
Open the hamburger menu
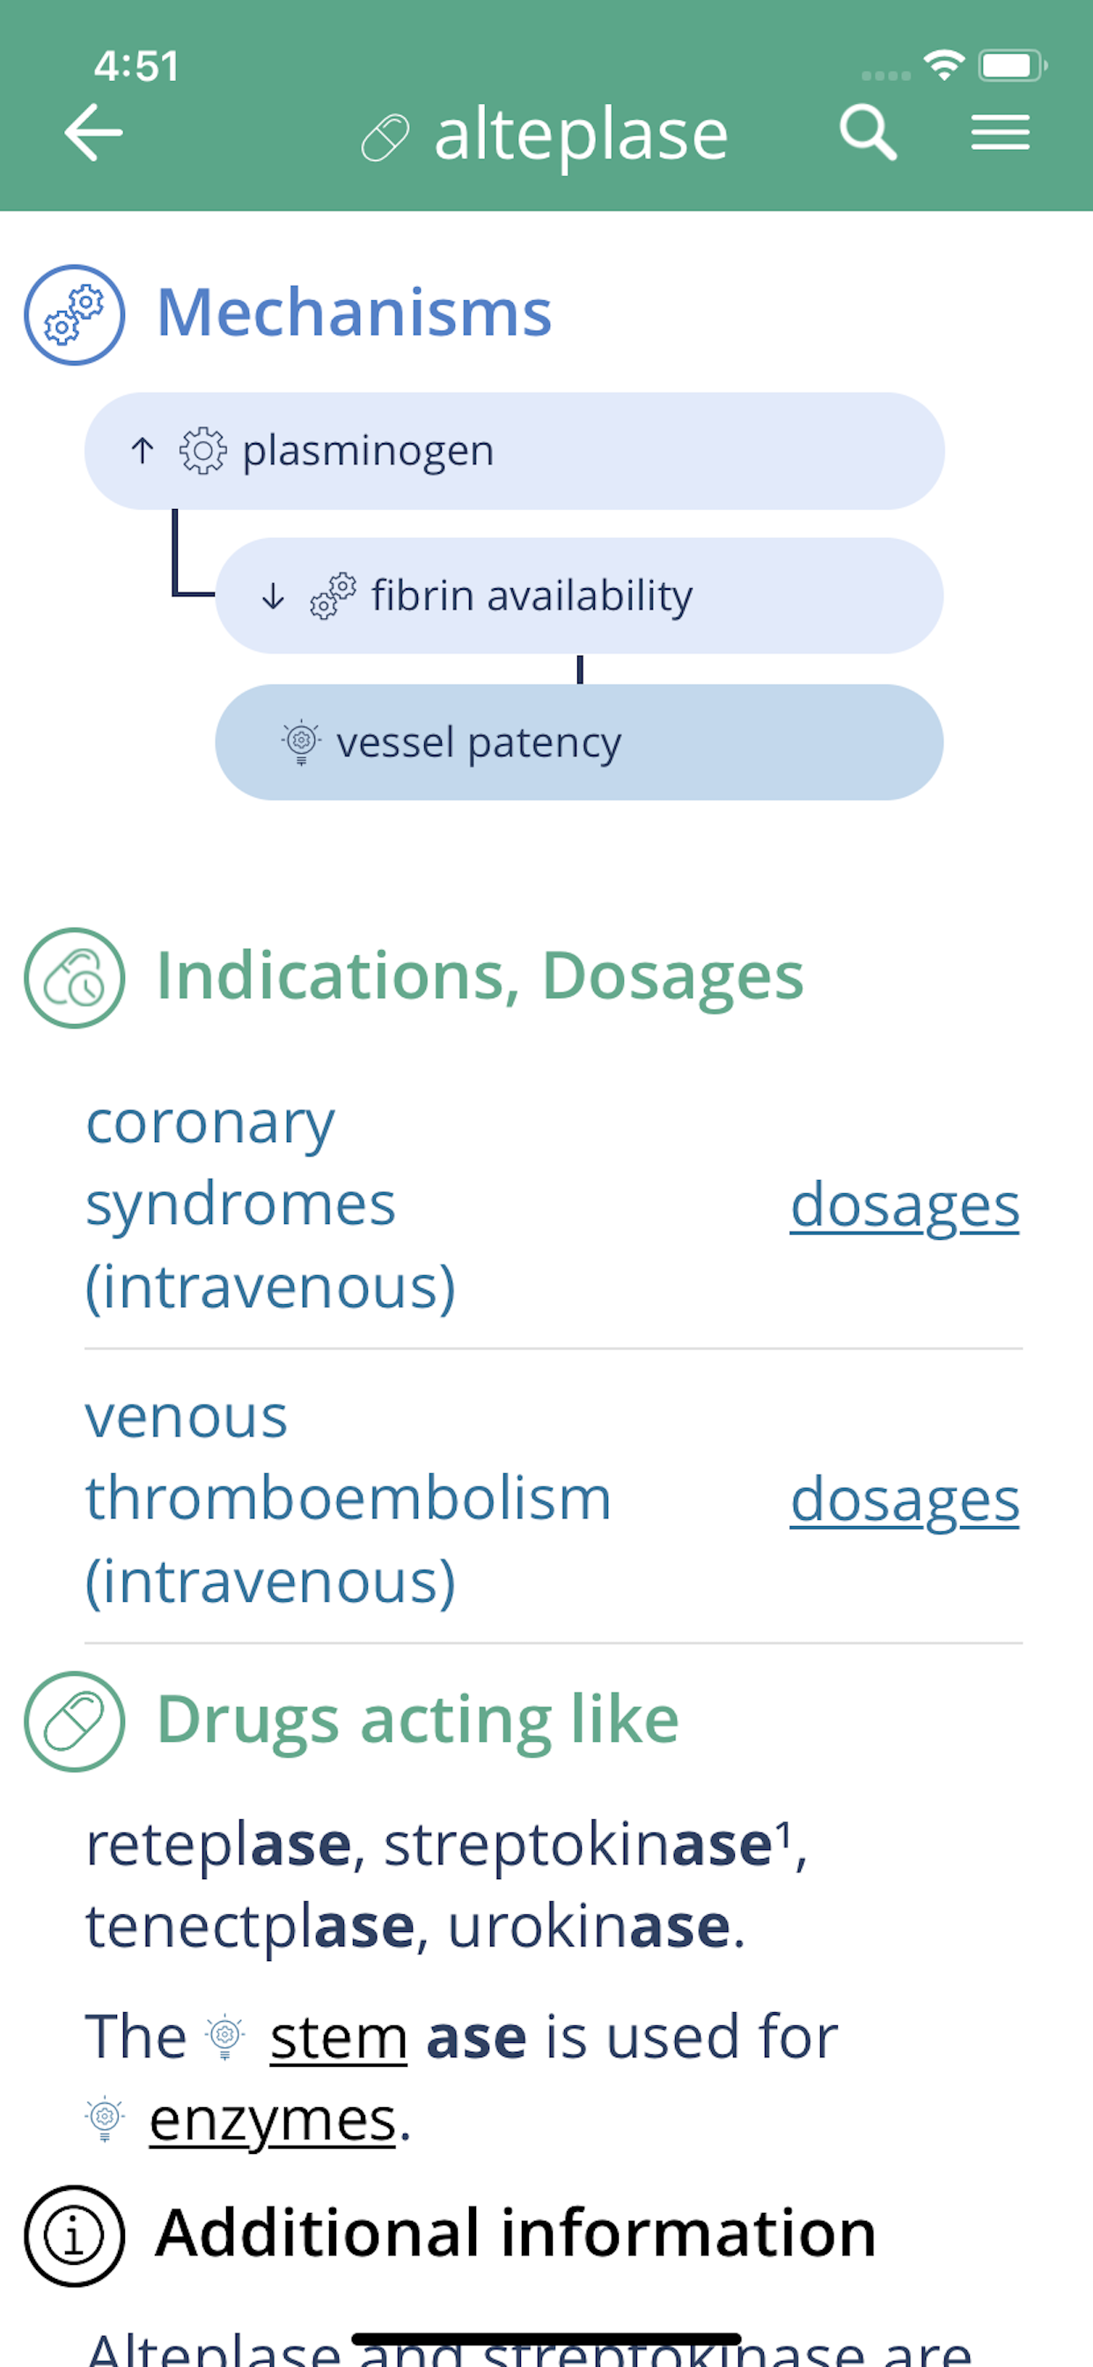(1001, 133)
